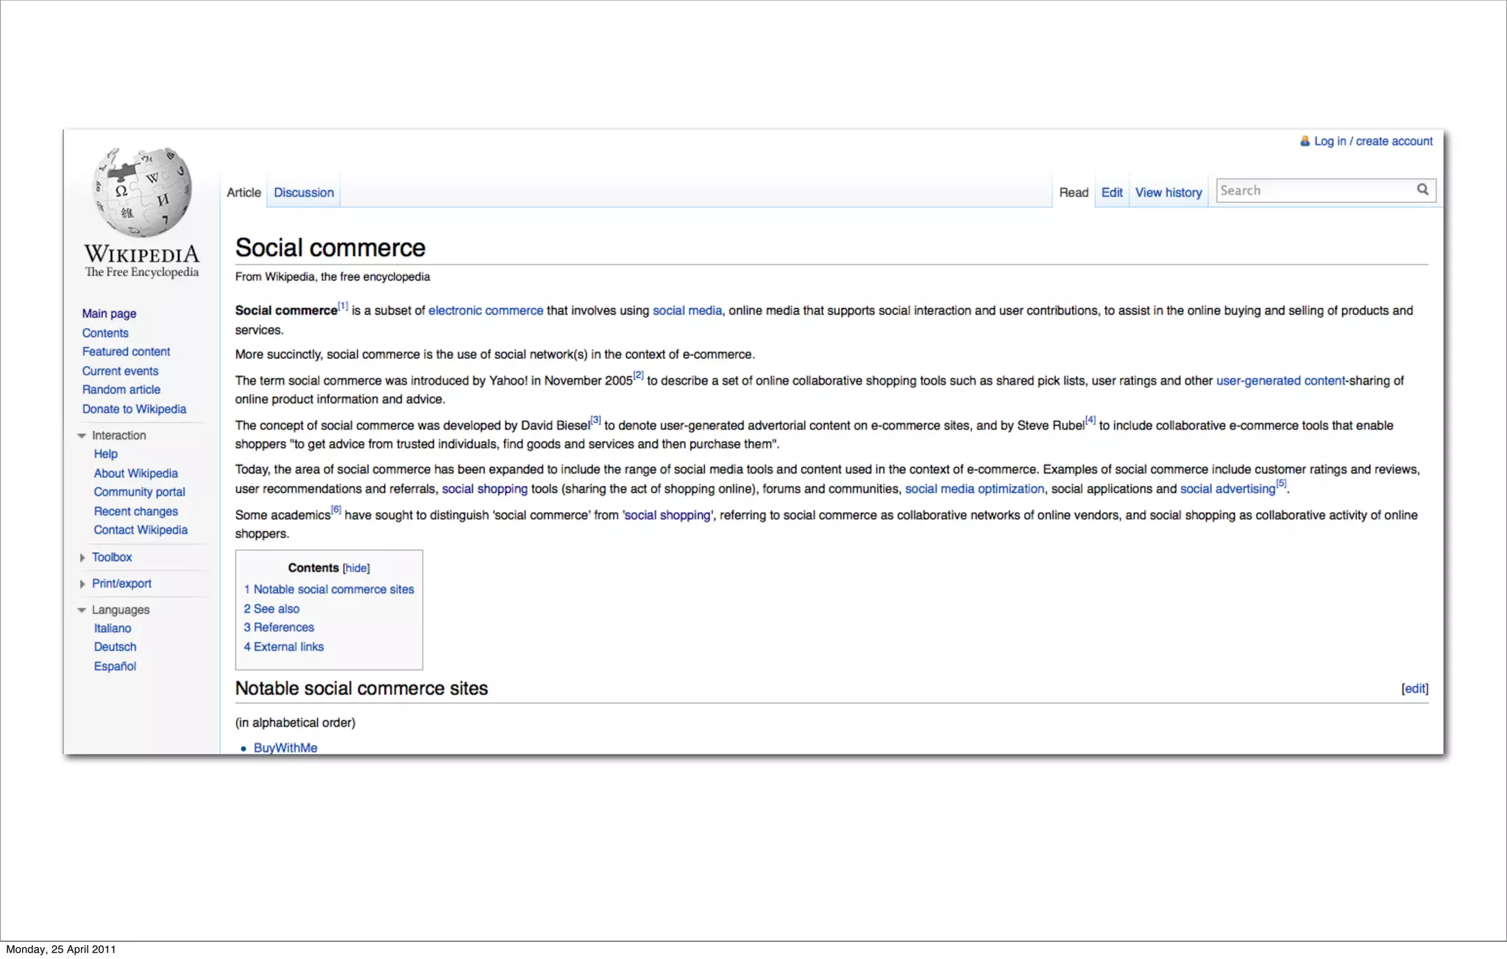Click the Wikipedia globe logo

click(x=142, y=193)
